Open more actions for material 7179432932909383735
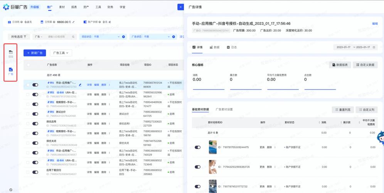This screenshot has width=384, height=193. coord(275,167)
